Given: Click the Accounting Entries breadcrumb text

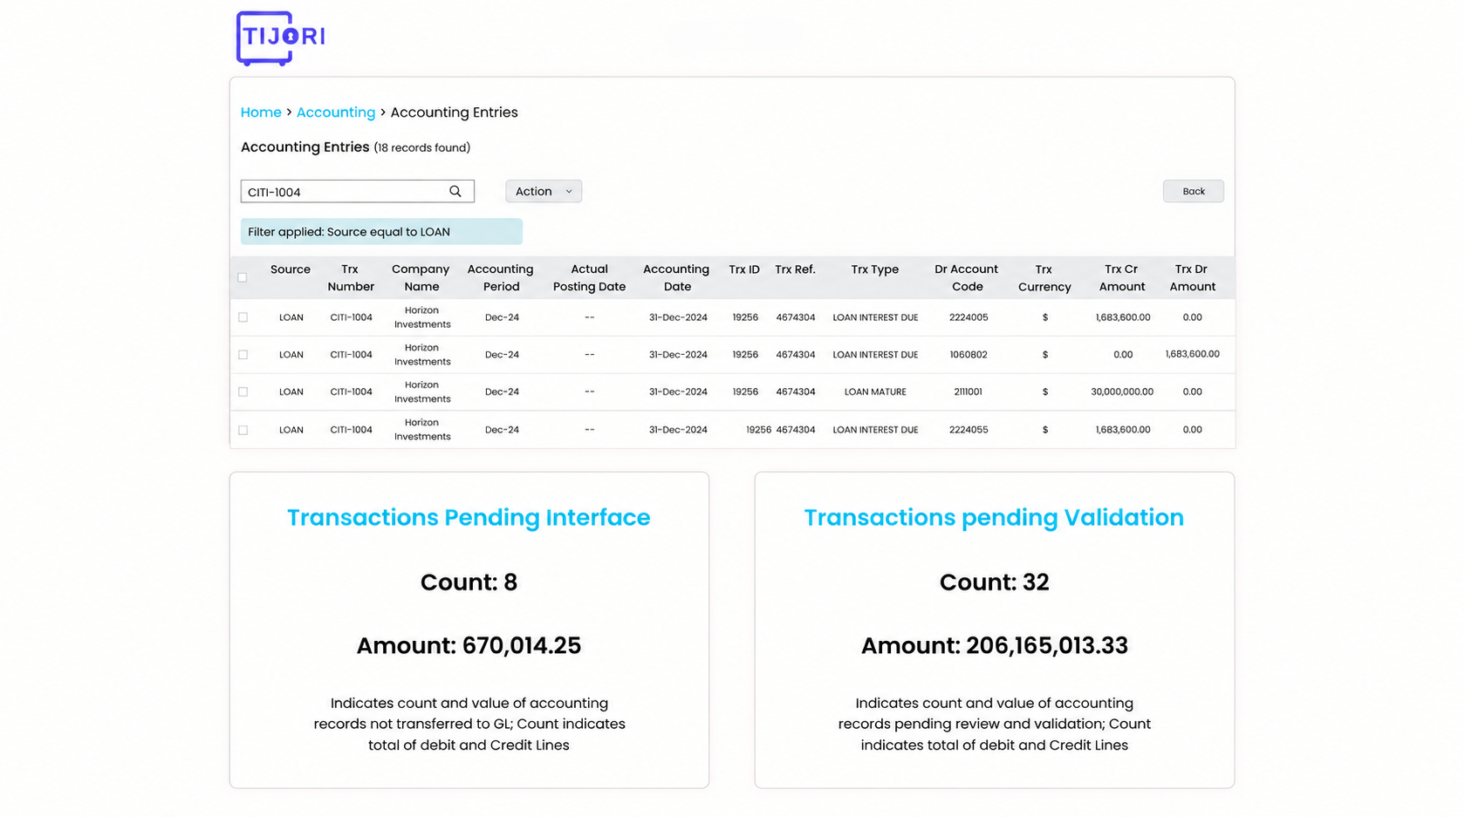Looking at the screenshot, I should pyautogui.click(x=454, y=112).
